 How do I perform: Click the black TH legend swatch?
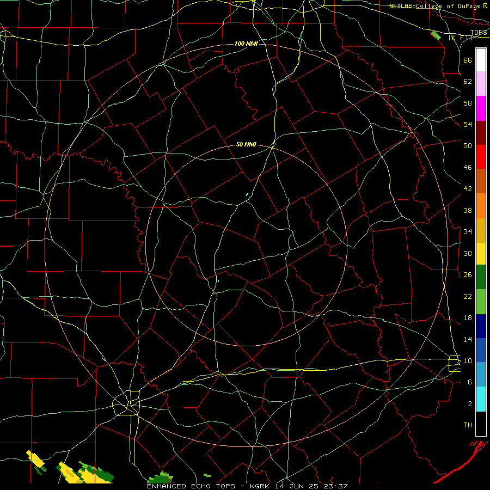coord(481,424)
